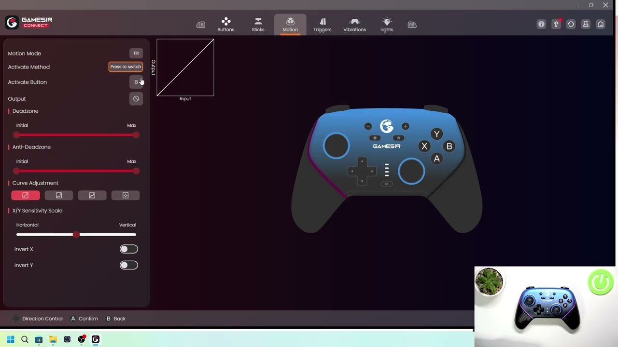Click the A button on the controller image
618x347 pixels.
pyautogui.click(x=436, y=159)
